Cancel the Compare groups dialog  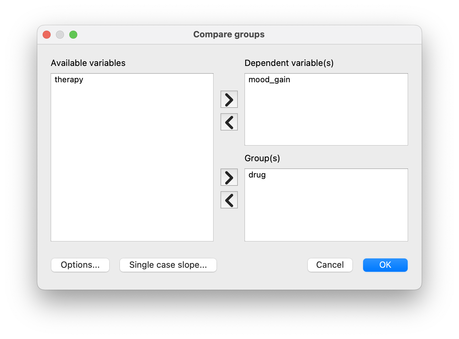pos(330,265)
